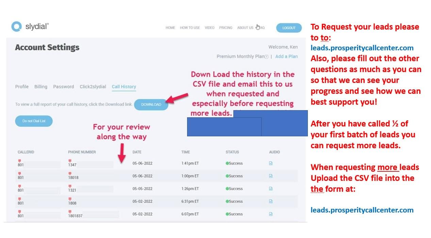Click the Premium Monthly Plan help icon
The image size is (431, 238).
pos(266,57)
